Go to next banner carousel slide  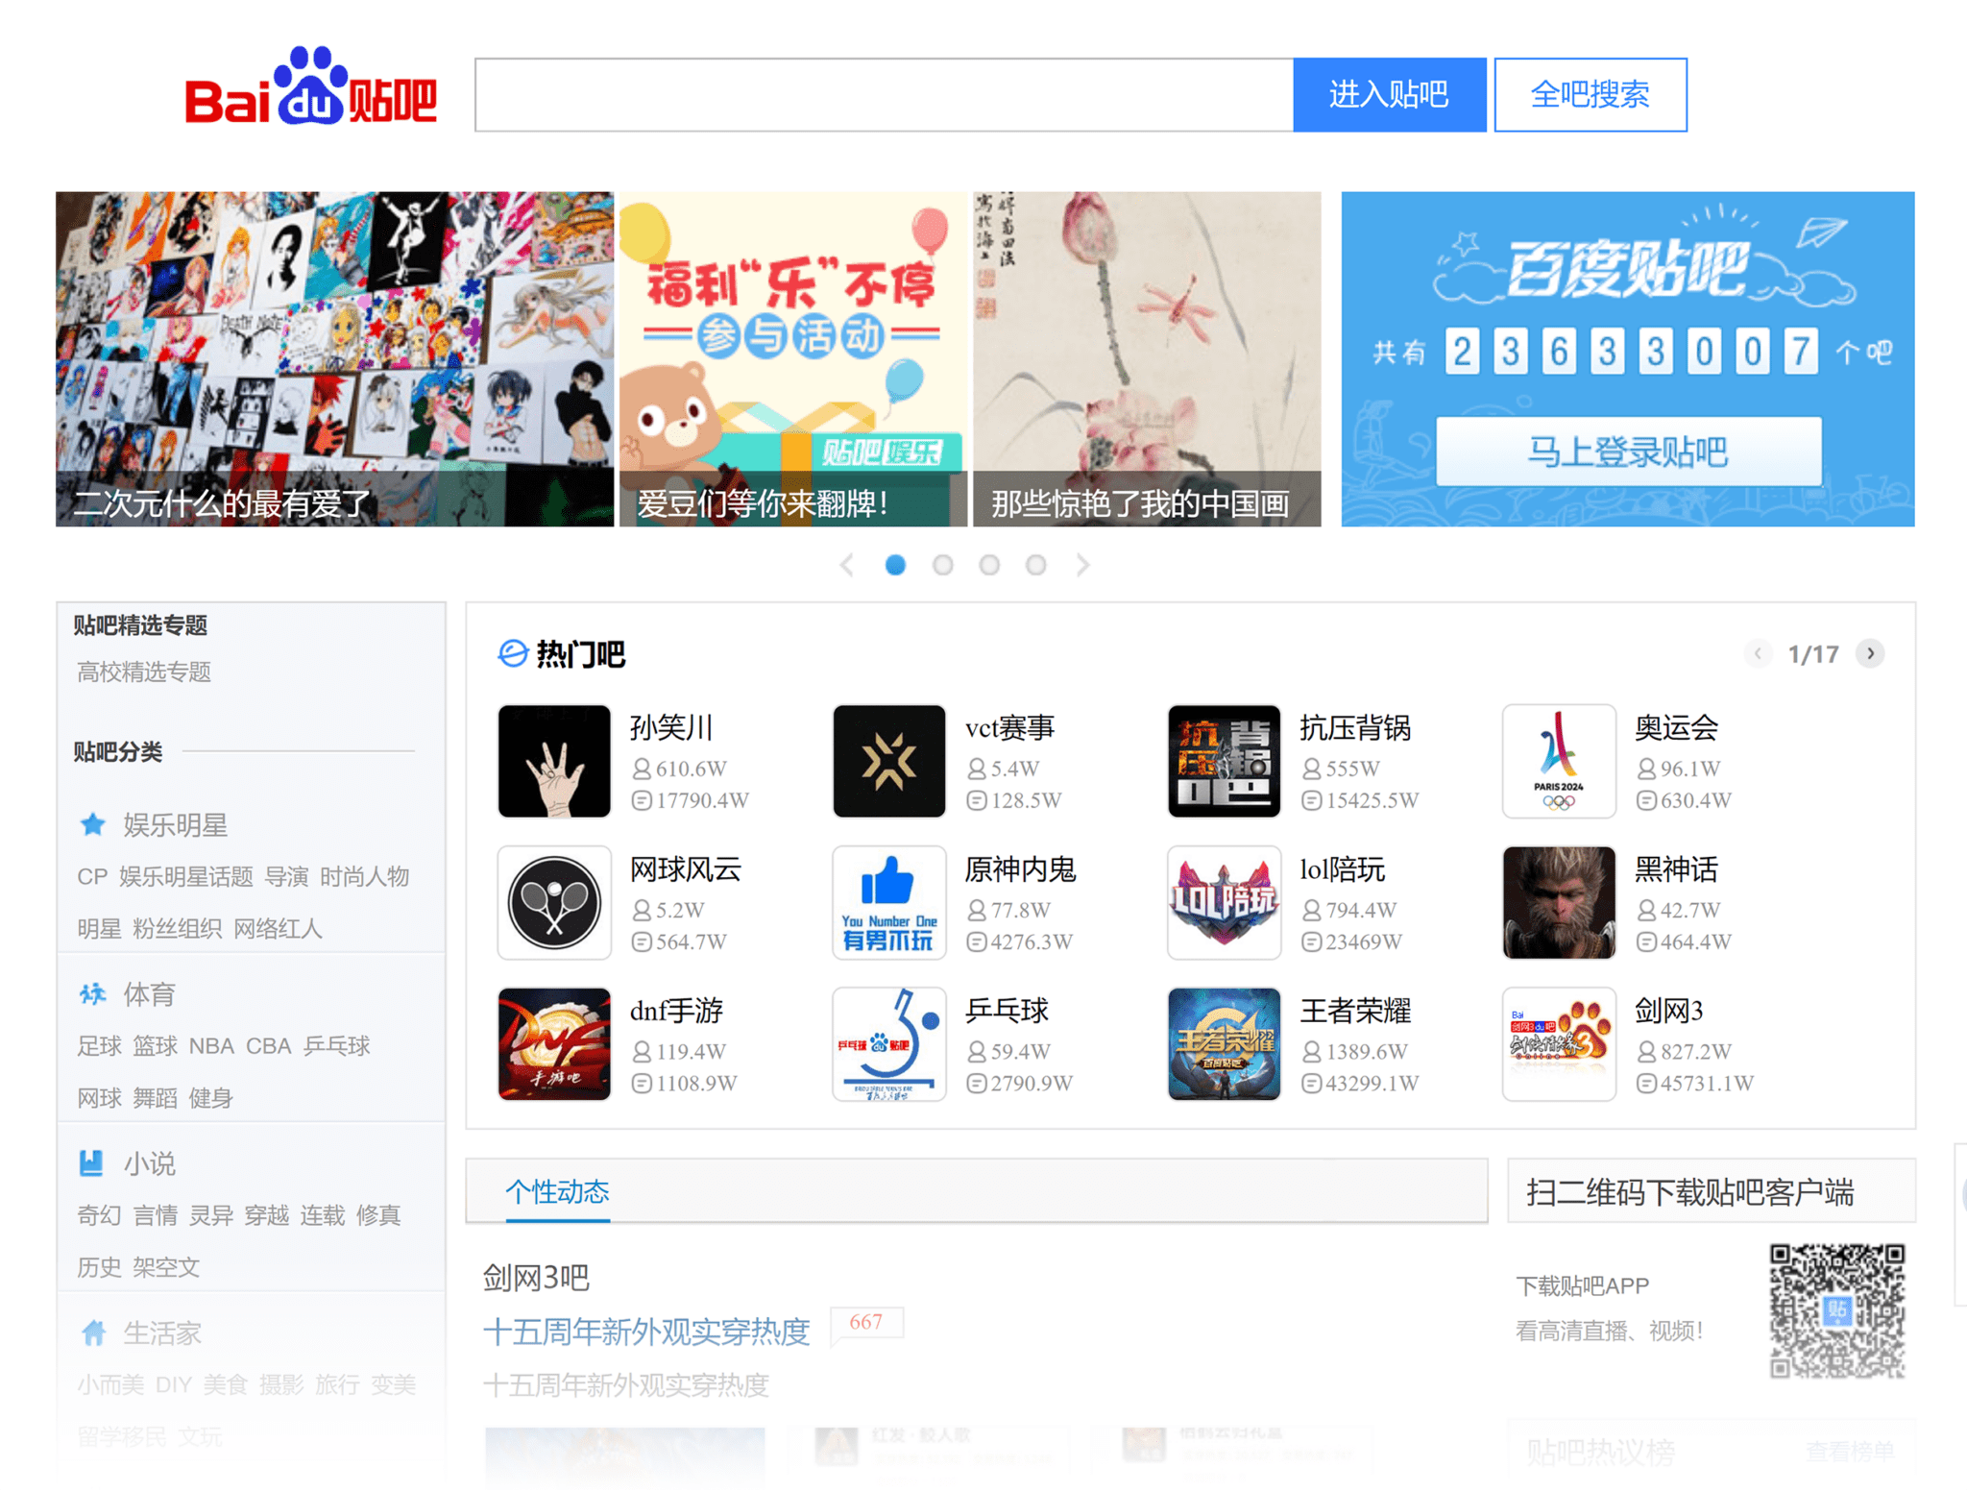tap(1083, 565)
